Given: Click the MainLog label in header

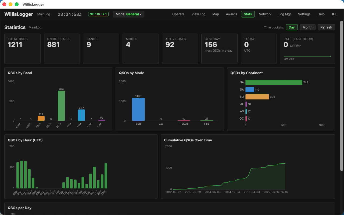Looking at the screenshot, I should click(44, 14).
